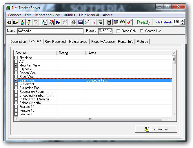Image resolution: width=193 pixels, height=148 pixels.
Task: Uncheck the Mountain View feature
Action: point(16,65)
